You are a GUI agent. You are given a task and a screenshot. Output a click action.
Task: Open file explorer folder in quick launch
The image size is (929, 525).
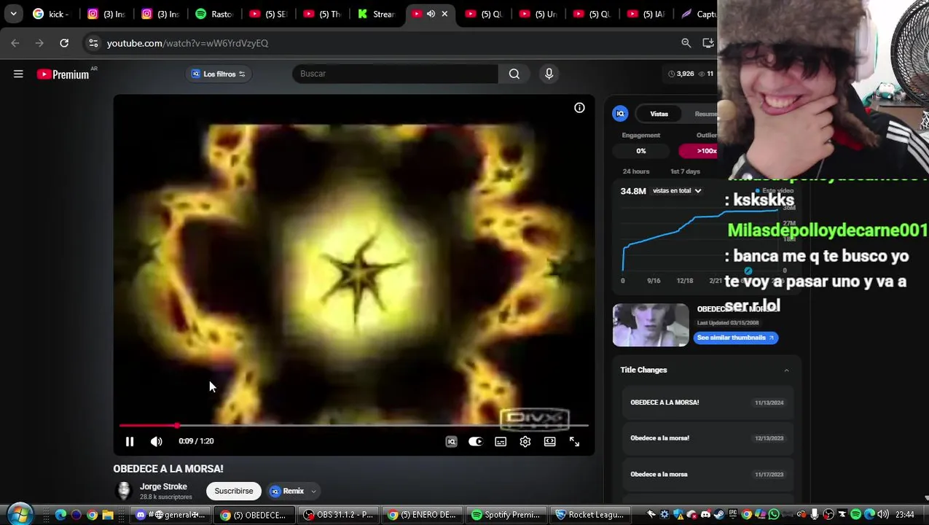click(x=108, y=515)
